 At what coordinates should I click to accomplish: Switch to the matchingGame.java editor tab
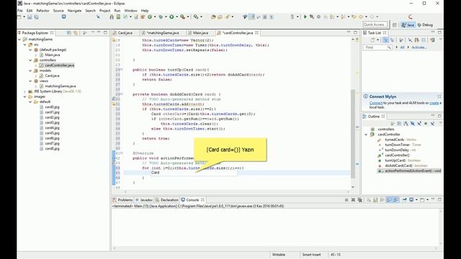pyautogui.click(x=163, y=33)
